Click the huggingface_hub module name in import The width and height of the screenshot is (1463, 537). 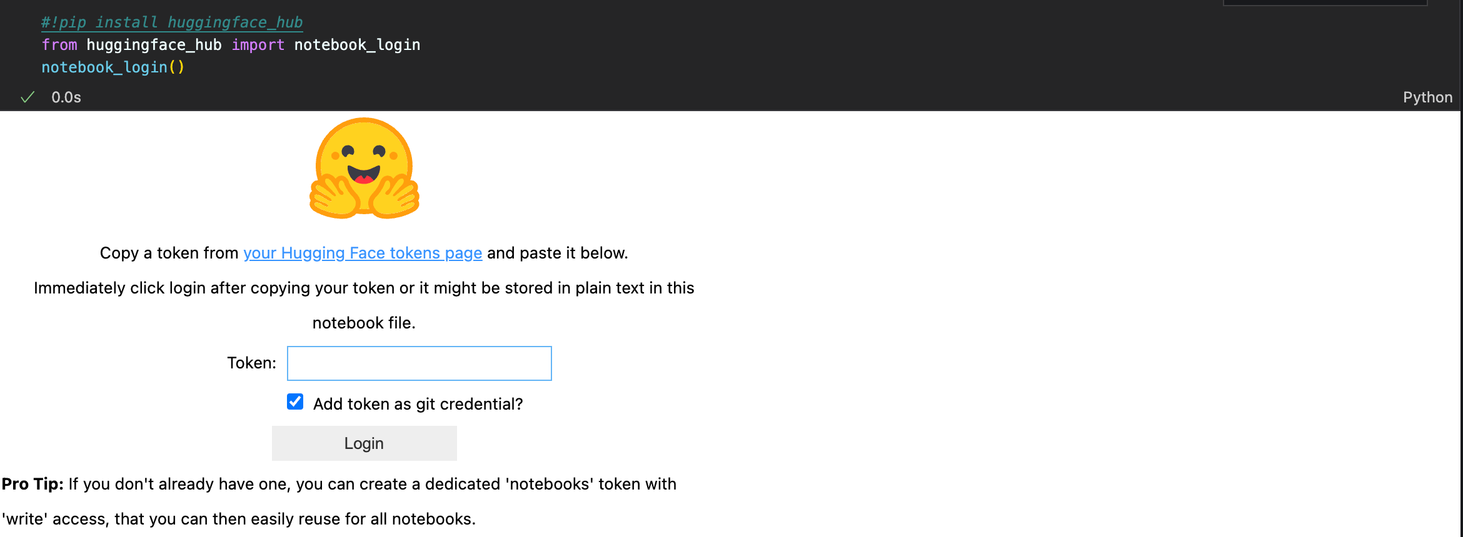[x=154, y=45]
